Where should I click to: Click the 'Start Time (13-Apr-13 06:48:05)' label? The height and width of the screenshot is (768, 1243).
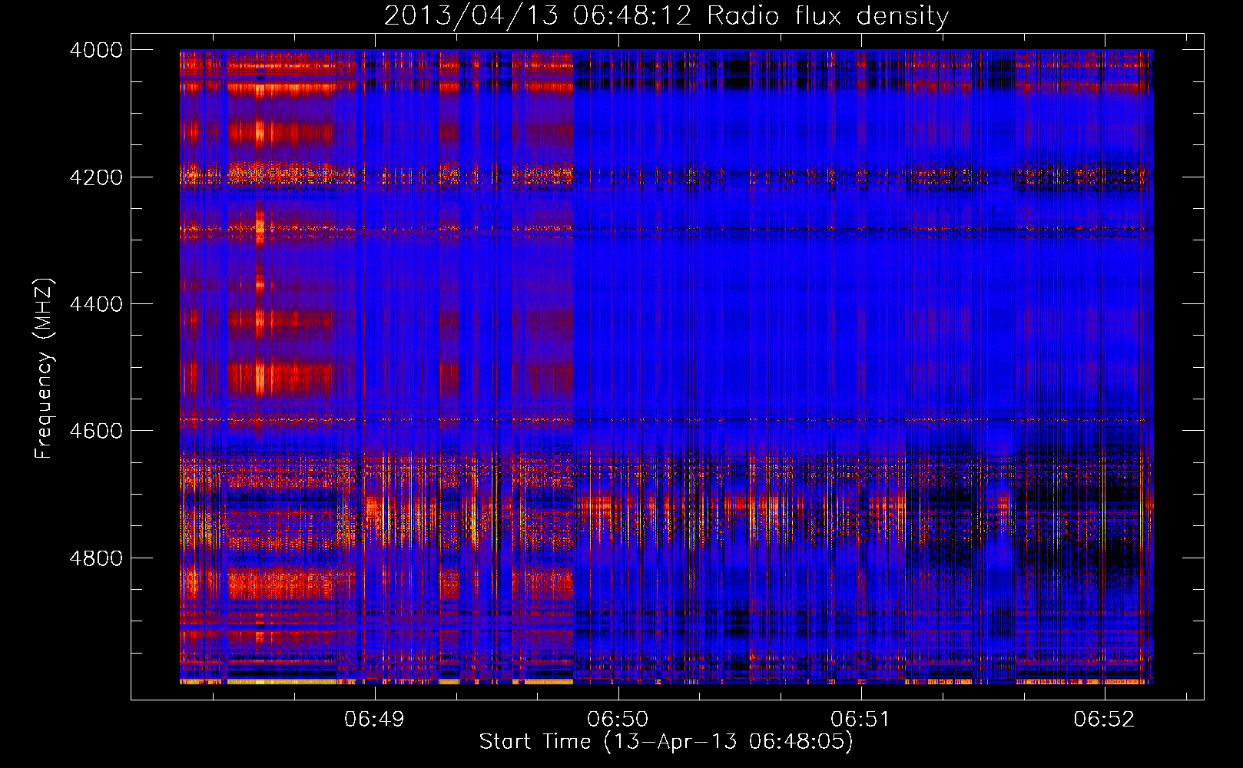(x=666, y=742)
